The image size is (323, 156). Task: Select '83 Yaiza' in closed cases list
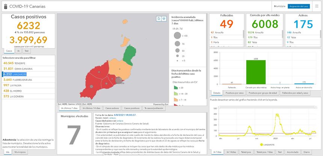(x=264, y=42)
